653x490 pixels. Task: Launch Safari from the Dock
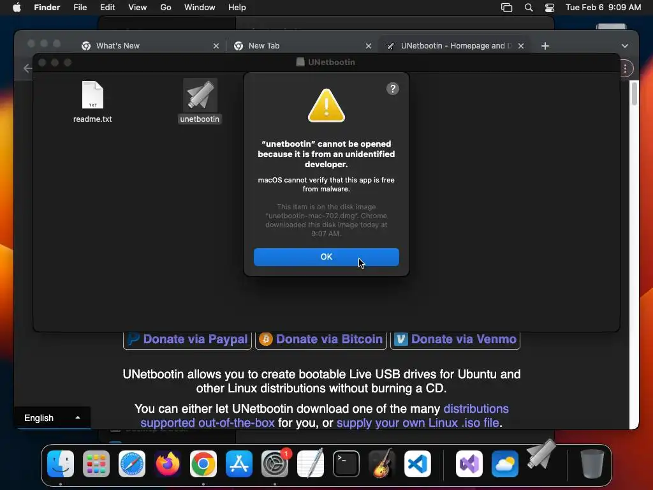pyautogui.click(x=132, y=464)
